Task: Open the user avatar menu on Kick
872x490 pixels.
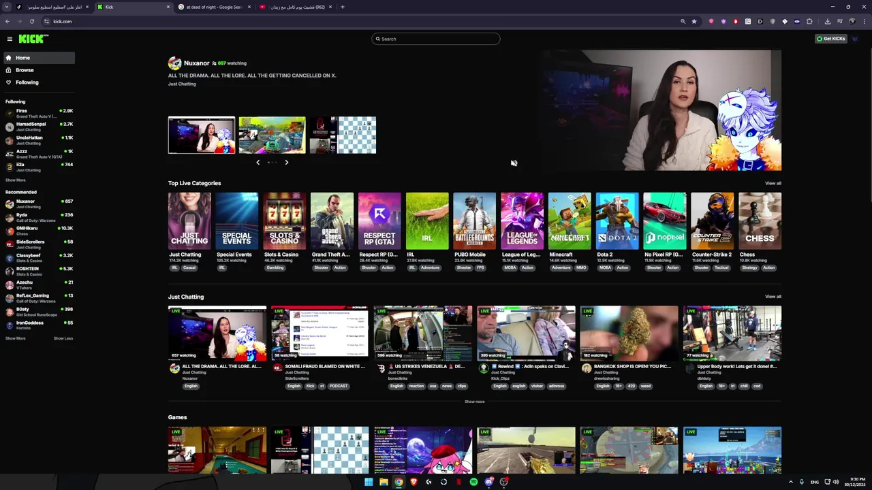Action: point(856,39)
